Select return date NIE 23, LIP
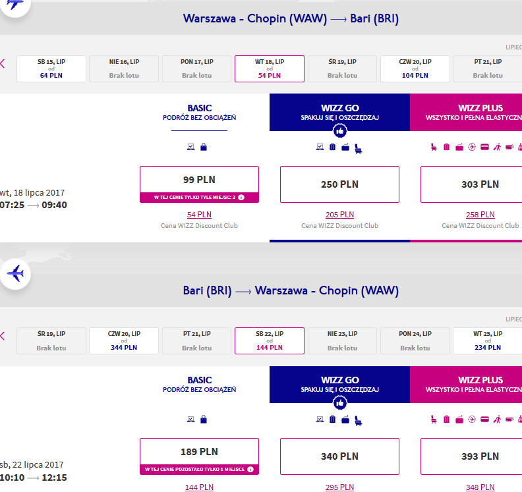The height and width of the screenshot is (492, 522). point(342,341)
